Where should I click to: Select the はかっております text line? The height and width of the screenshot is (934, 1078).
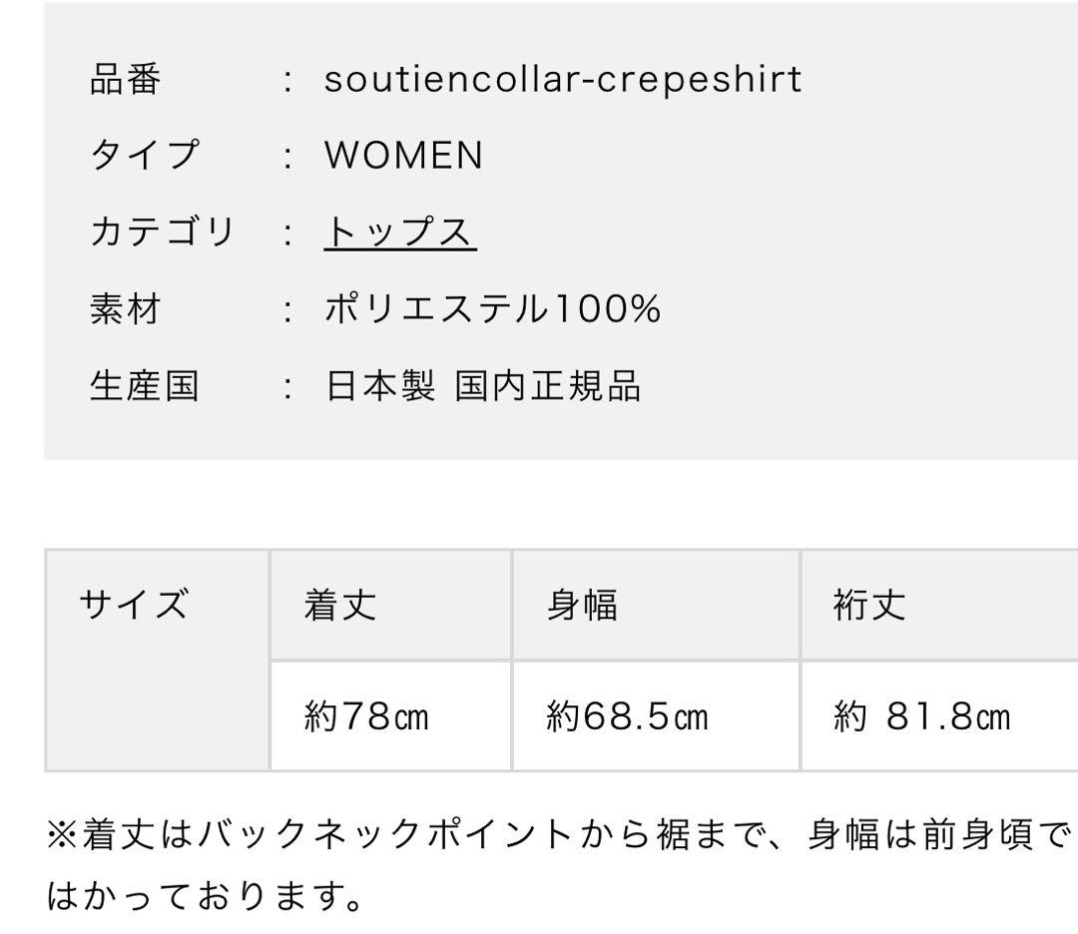point(205,899)
